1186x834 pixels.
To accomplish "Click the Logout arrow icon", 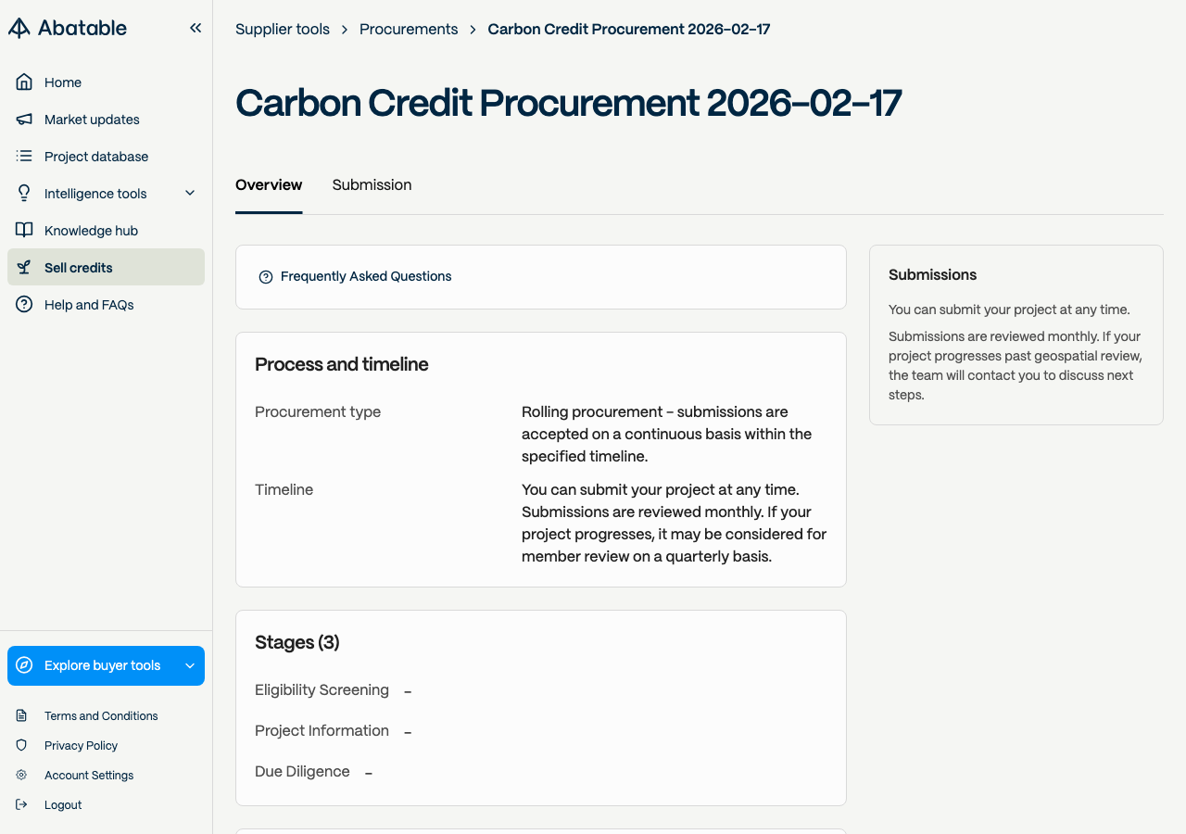I will pyautogui.click(x=21, y=804).
